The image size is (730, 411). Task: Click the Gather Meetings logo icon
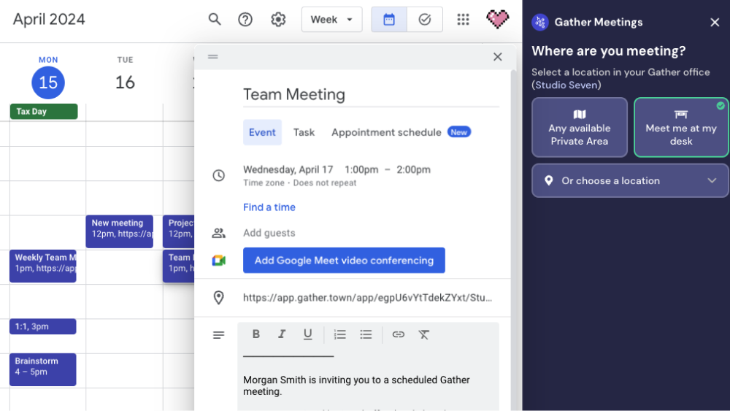click(x=540, y=22)
